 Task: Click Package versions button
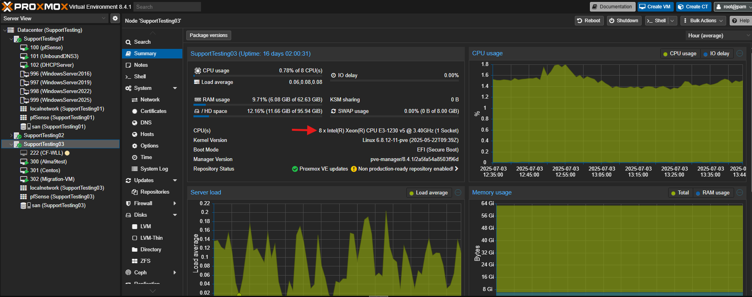[x=209, y=35]
